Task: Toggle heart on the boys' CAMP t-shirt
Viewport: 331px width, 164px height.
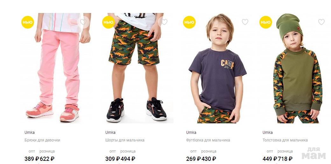Action: (245, 22)
